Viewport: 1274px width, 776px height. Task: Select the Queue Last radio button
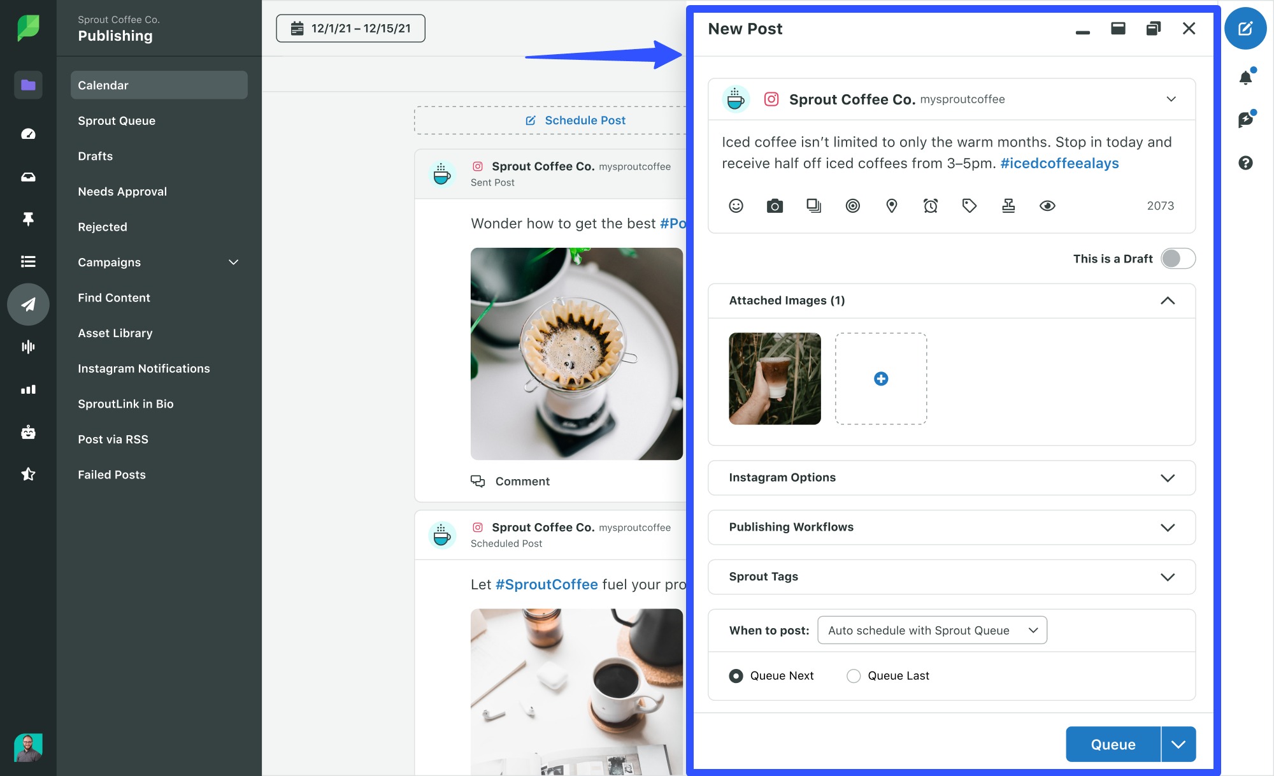(854, 675)
